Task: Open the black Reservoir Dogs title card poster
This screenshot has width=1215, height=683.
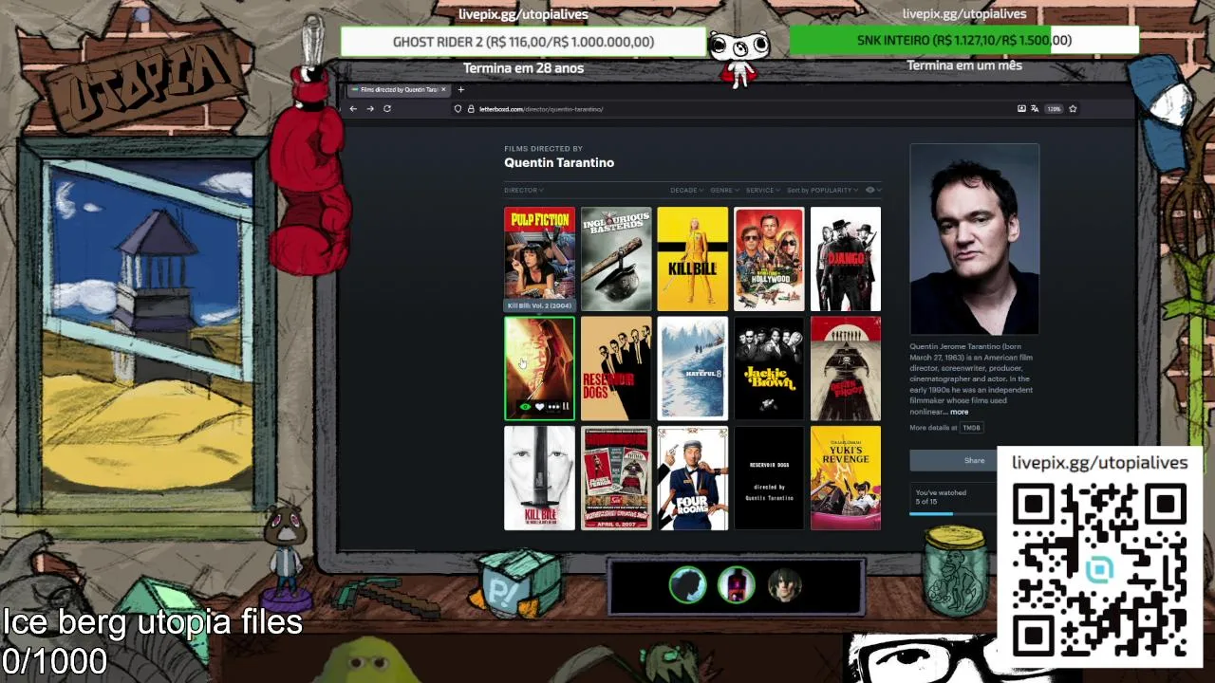Action: 769,478
